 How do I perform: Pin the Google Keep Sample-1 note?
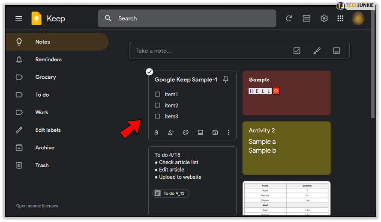coord(226,80)
